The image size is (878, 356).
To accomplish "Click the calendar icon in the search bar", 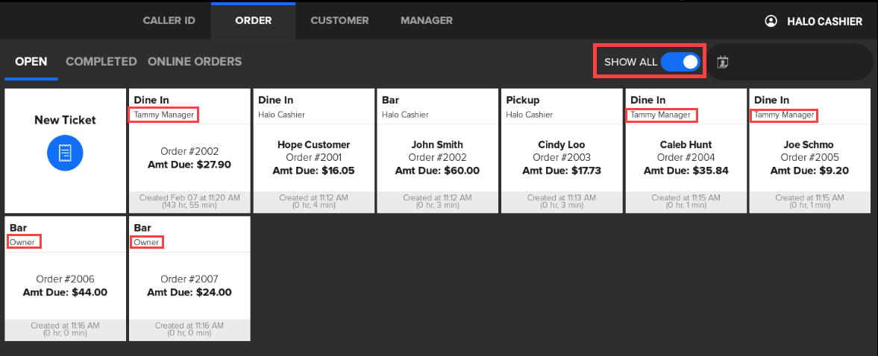I will pos(722,62).
